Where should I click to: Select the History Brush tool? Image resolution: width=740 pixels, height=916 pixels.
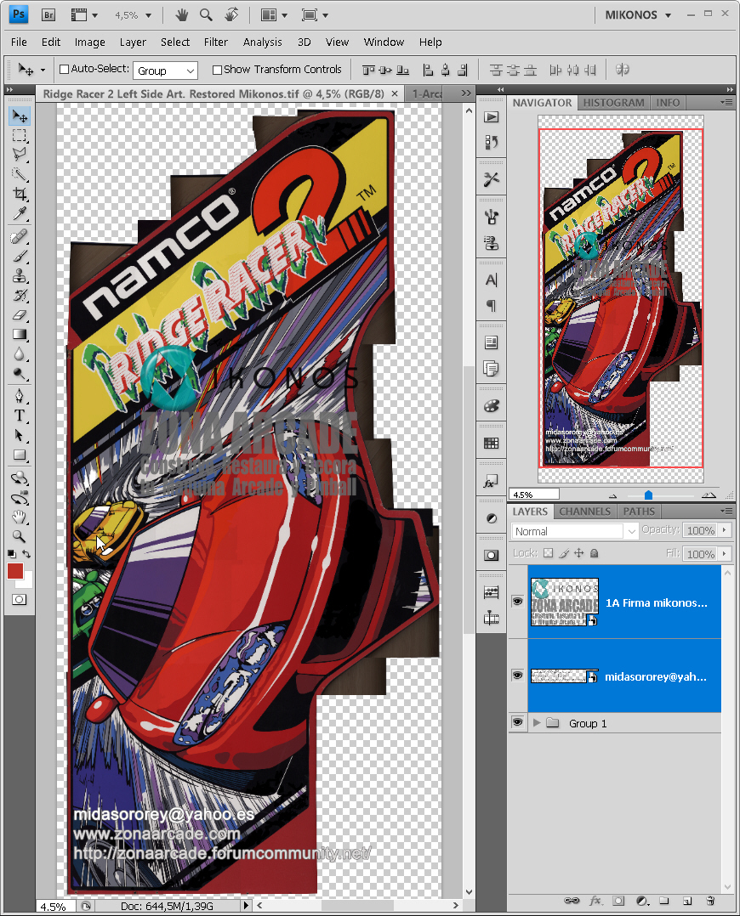[20, 295]
